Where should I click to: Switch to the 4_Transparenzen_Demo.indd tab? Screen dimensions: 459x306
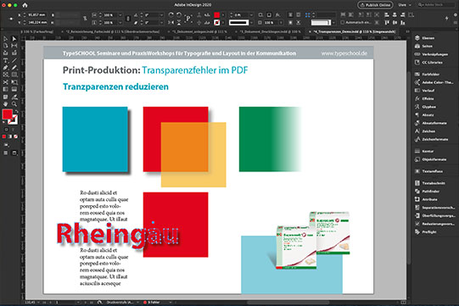tap(354, 31)
